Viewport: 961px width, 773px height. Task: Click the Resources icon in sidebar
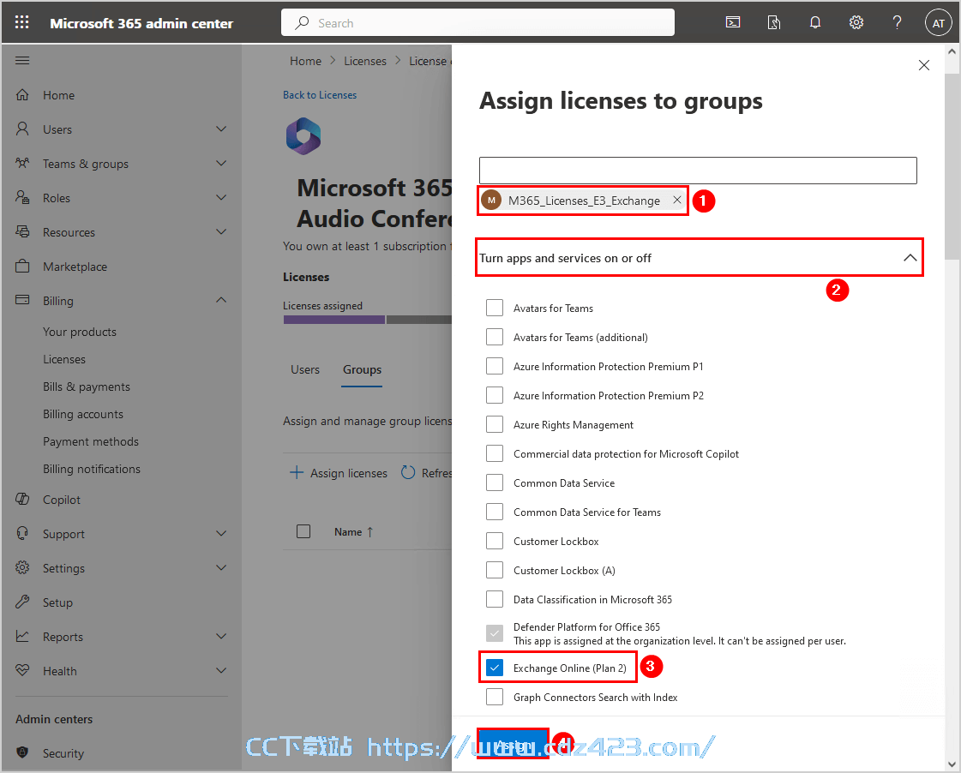22,231
